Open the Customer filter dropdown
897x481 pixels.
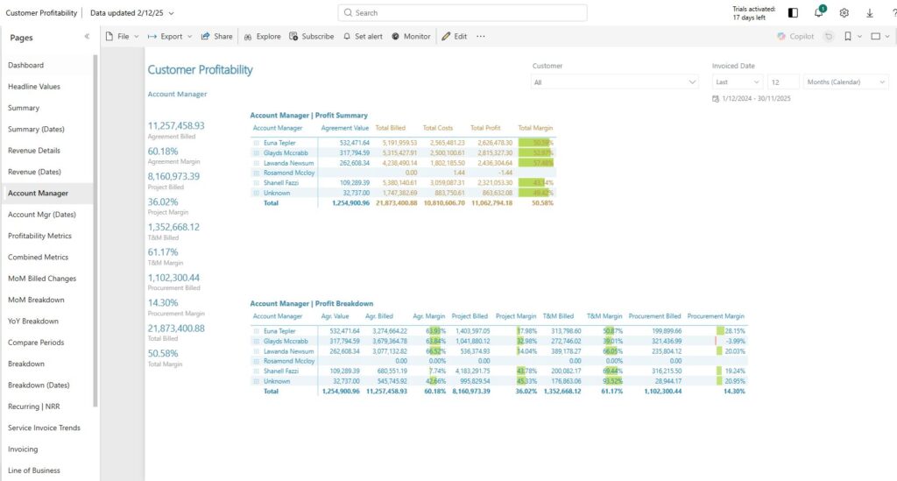point(613,81)
